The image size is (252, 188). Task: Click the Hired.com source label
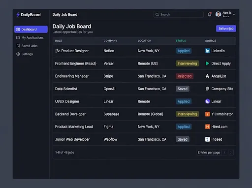click(x=220, y=126)
